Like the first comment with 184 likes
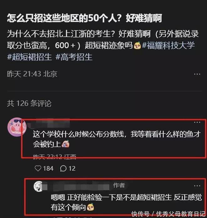The image size is (207, 218). [38, 169]
